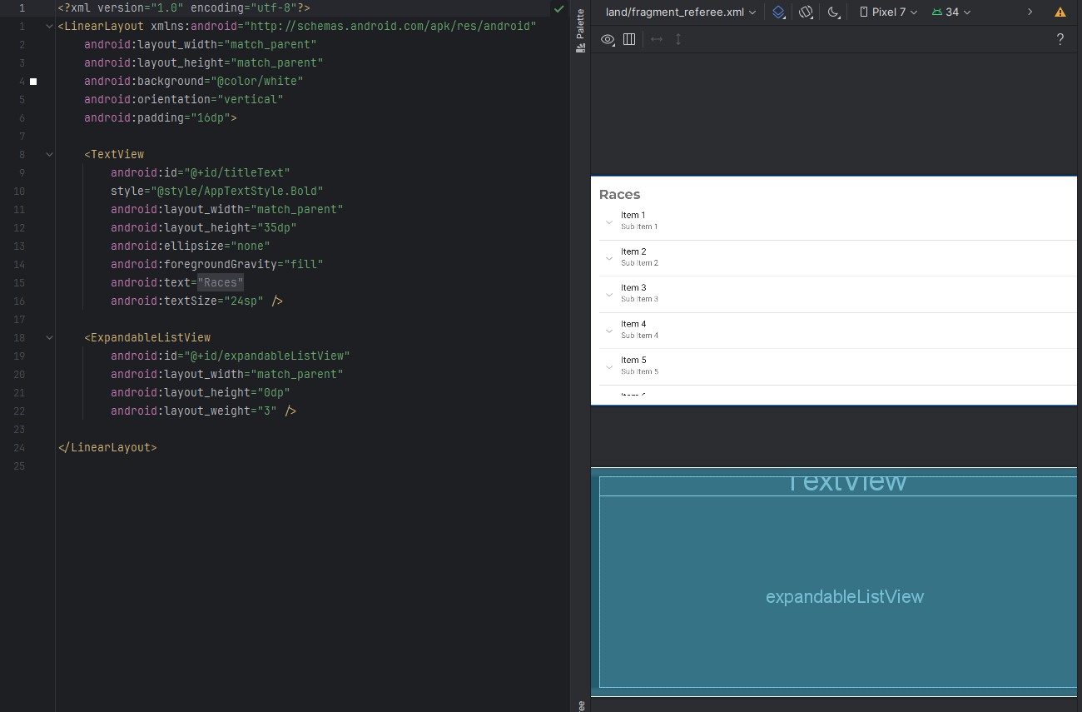Click the "@color/white" value in code
Viewport: 1082px width, 712px height.
pos(257,82)
